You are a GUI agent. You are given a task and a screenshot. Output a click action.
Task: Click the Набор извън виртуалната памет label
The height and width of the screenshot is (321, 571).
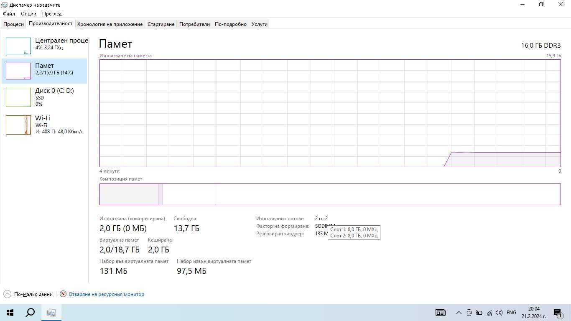[x=214, y=261]
